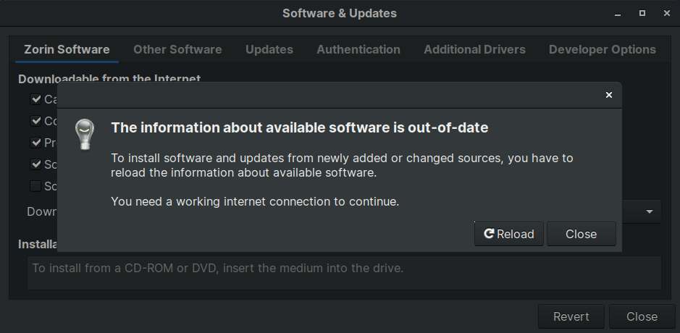
Task: Click the Reload button in the dialog
Action: pos(508,234)
